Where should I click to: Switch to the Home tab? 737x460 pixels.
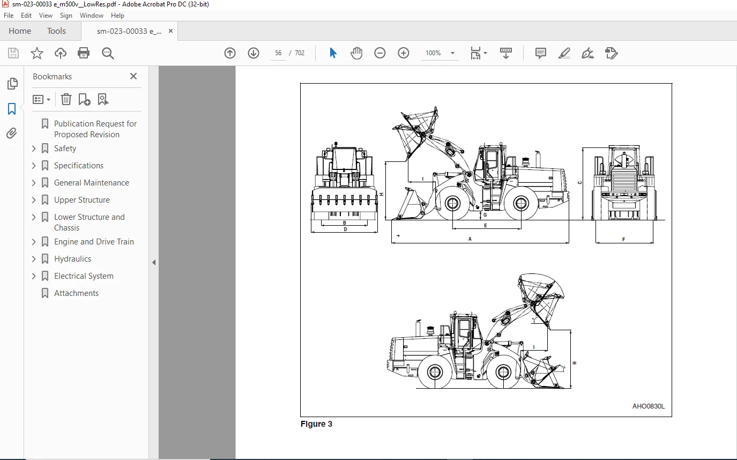click(x=20, y=31)
